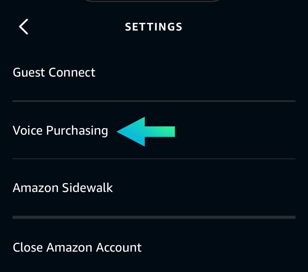Open the Guest Connect settings
Screen dimensions: 308x272
tap(54, 72)
